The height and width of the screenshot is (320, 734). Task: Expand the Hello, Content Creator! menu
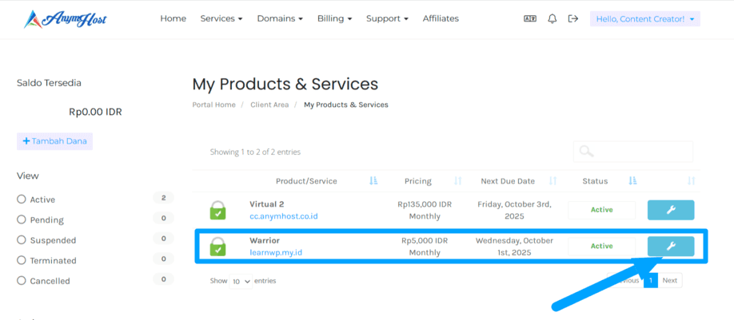tap(645, 19)
